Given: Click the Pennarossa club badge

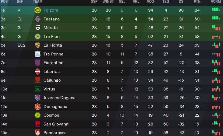Looking at the screenshot, I should (38, 133).
